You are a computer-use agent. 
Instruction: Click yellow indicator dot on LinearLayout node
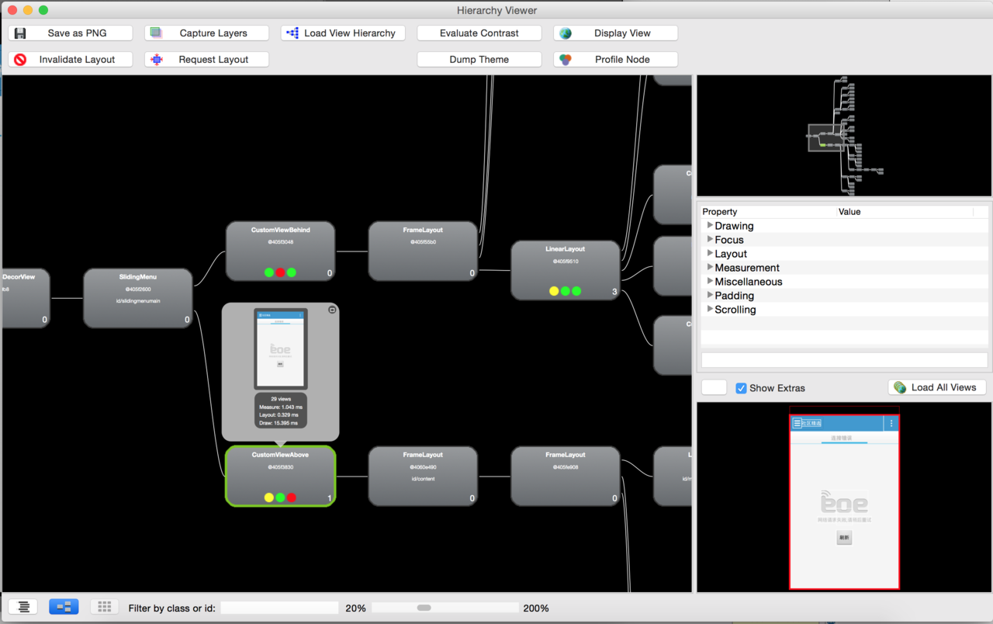[x=554, y=291]
